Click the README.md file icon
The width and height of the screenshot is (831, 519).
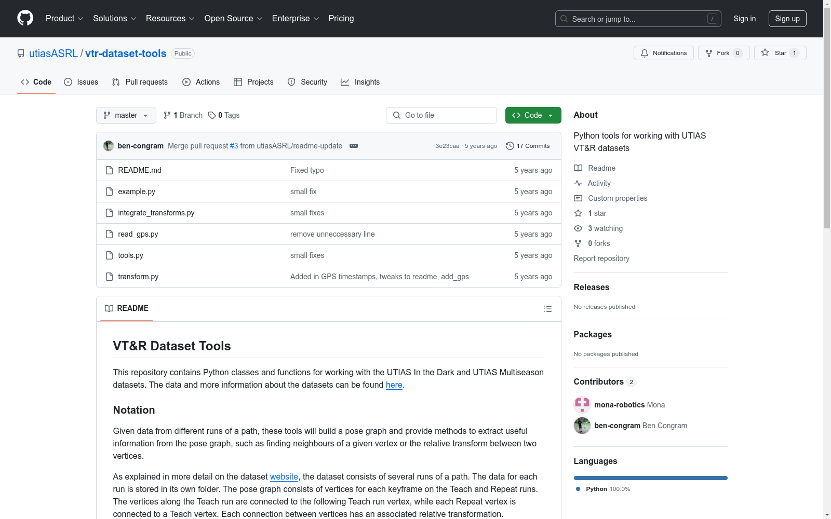(x=109, y=170)
